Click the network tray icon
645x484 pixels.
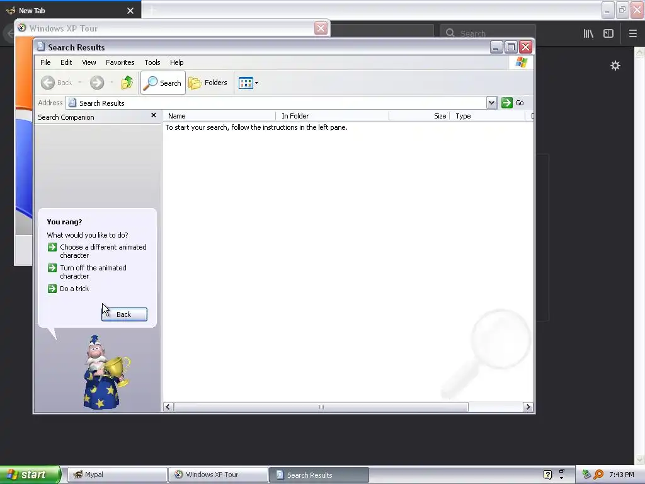coord(586,475)
